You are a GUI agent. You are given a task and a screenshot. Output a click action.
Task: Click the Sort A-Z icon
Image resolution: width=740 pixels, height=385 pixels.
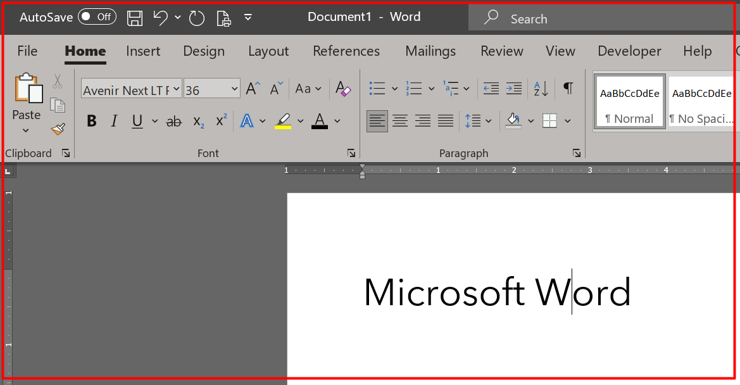click(x=541, y=88)
